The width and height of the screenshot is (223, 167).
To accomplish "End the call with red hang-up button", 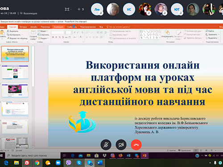I will click(x=136, y=145).
